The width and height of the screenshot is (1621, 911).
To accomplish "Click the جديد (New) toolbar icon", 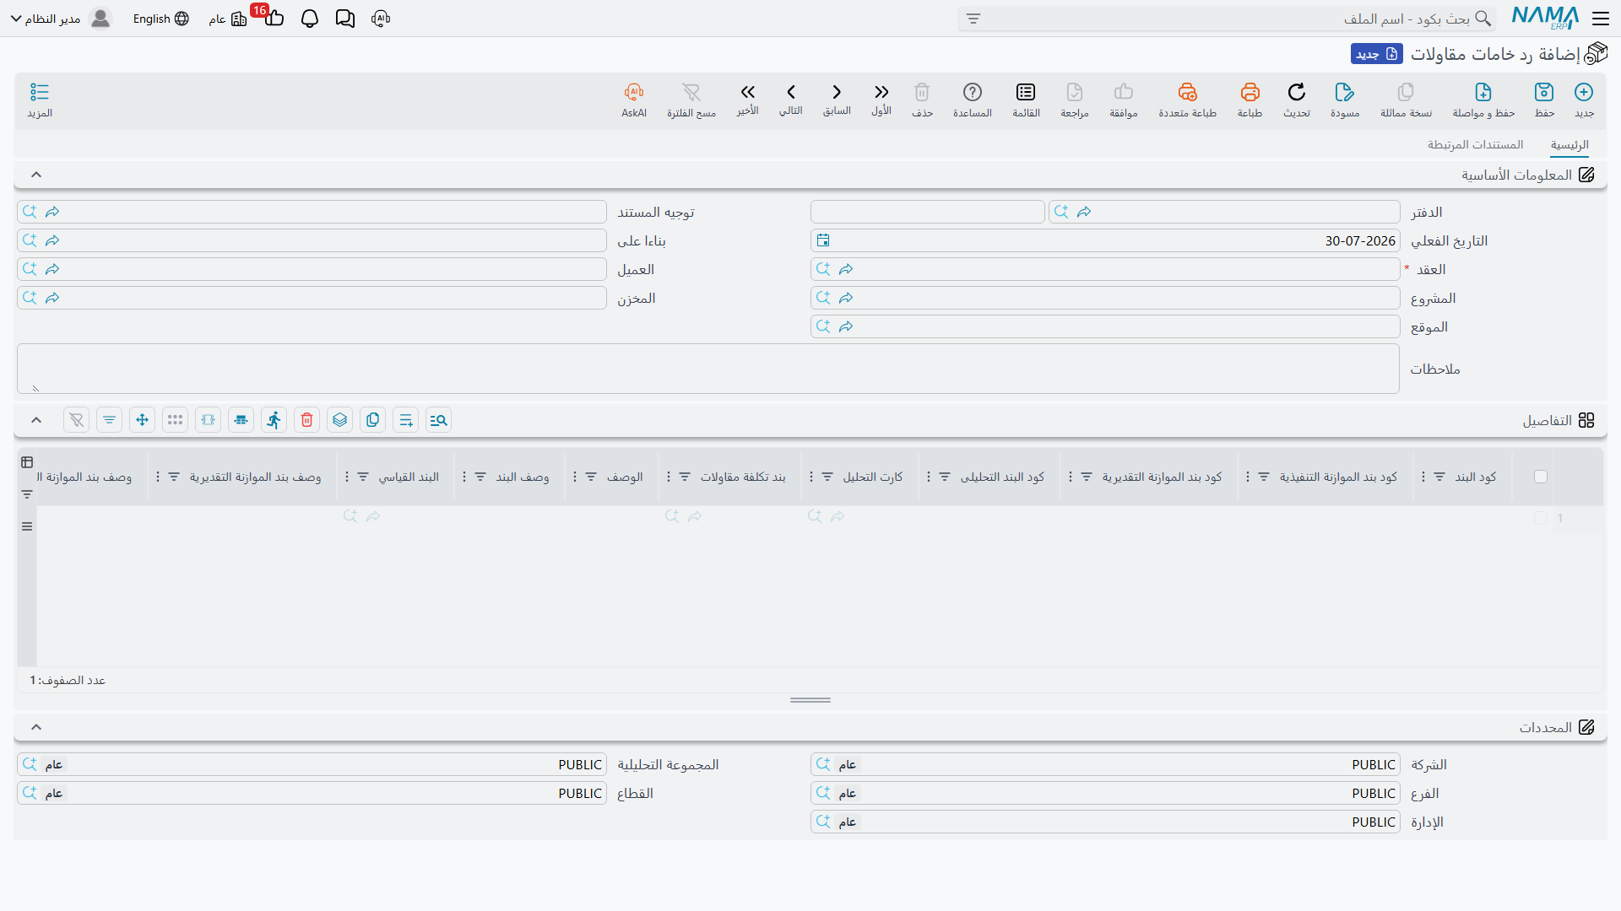I will [x=1584, y=92].
